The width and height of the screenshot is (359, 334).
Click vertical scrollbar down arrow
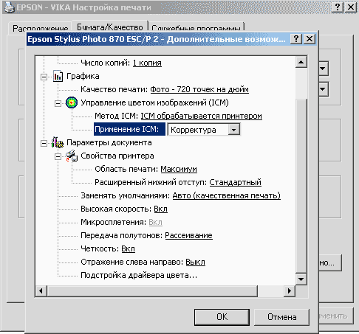point(301,279)
